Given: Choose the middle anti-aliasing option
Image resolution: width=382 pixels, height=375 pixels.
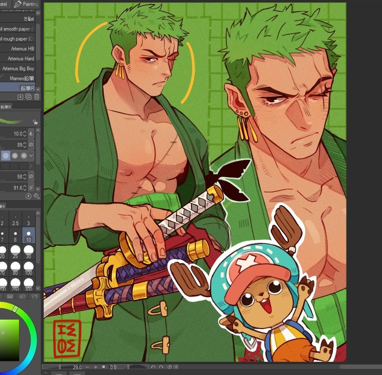Looking at the screenshot, I should click(15, 156).
